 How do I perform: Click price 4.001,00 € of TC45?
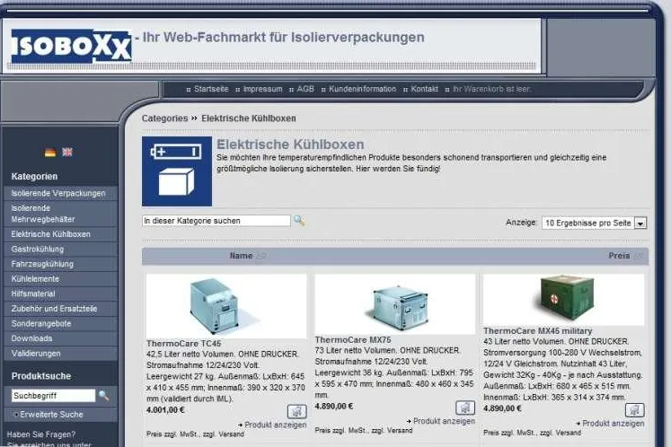[165, 410]
